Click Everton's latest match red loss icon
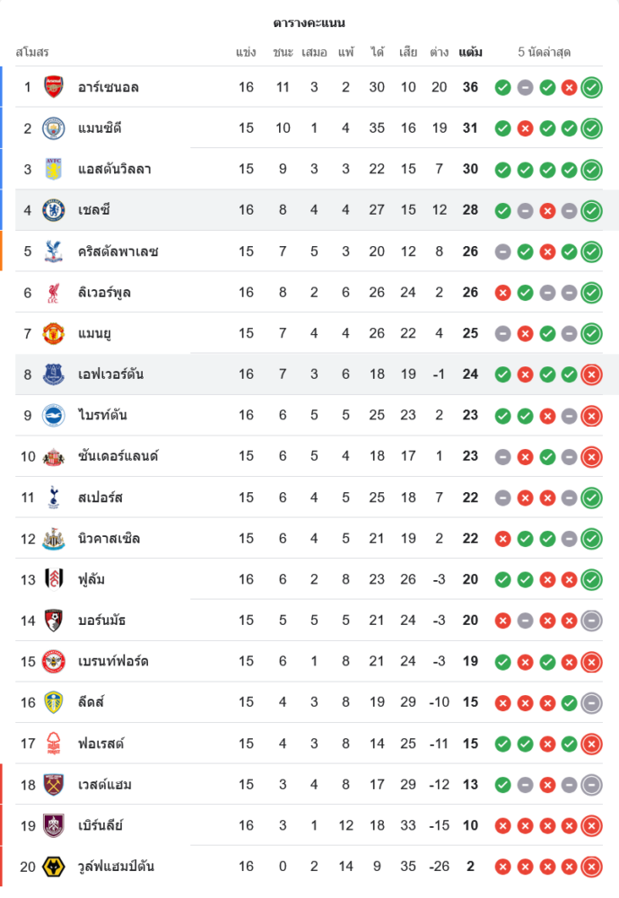619x898 pixels. [591, 374]
